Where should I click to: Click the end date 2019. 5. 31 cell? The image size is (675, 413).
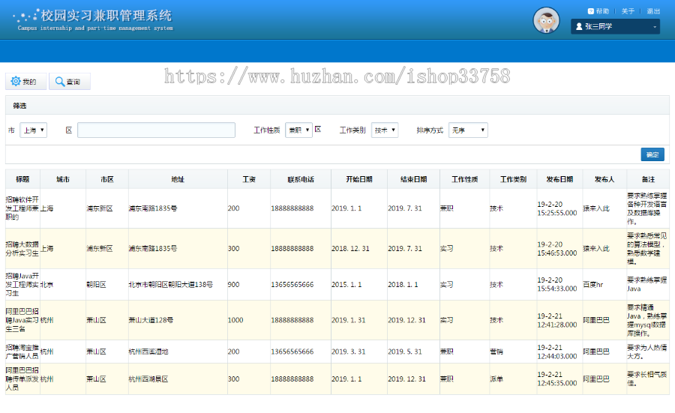tap(414, 352)
